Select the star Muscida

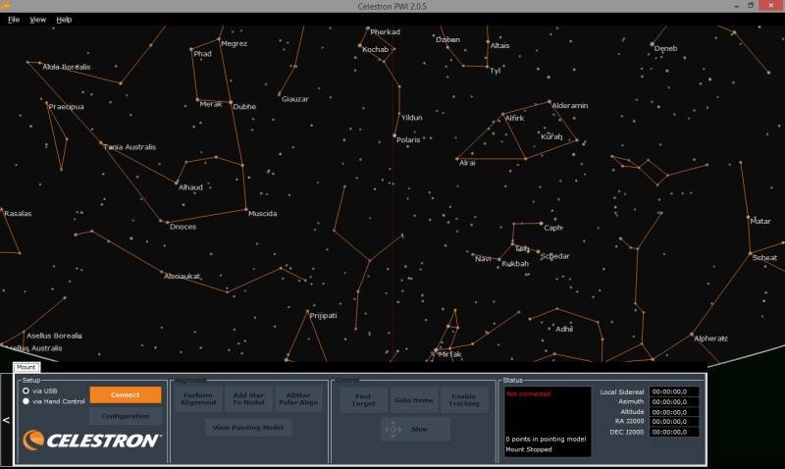coord(246,209)
